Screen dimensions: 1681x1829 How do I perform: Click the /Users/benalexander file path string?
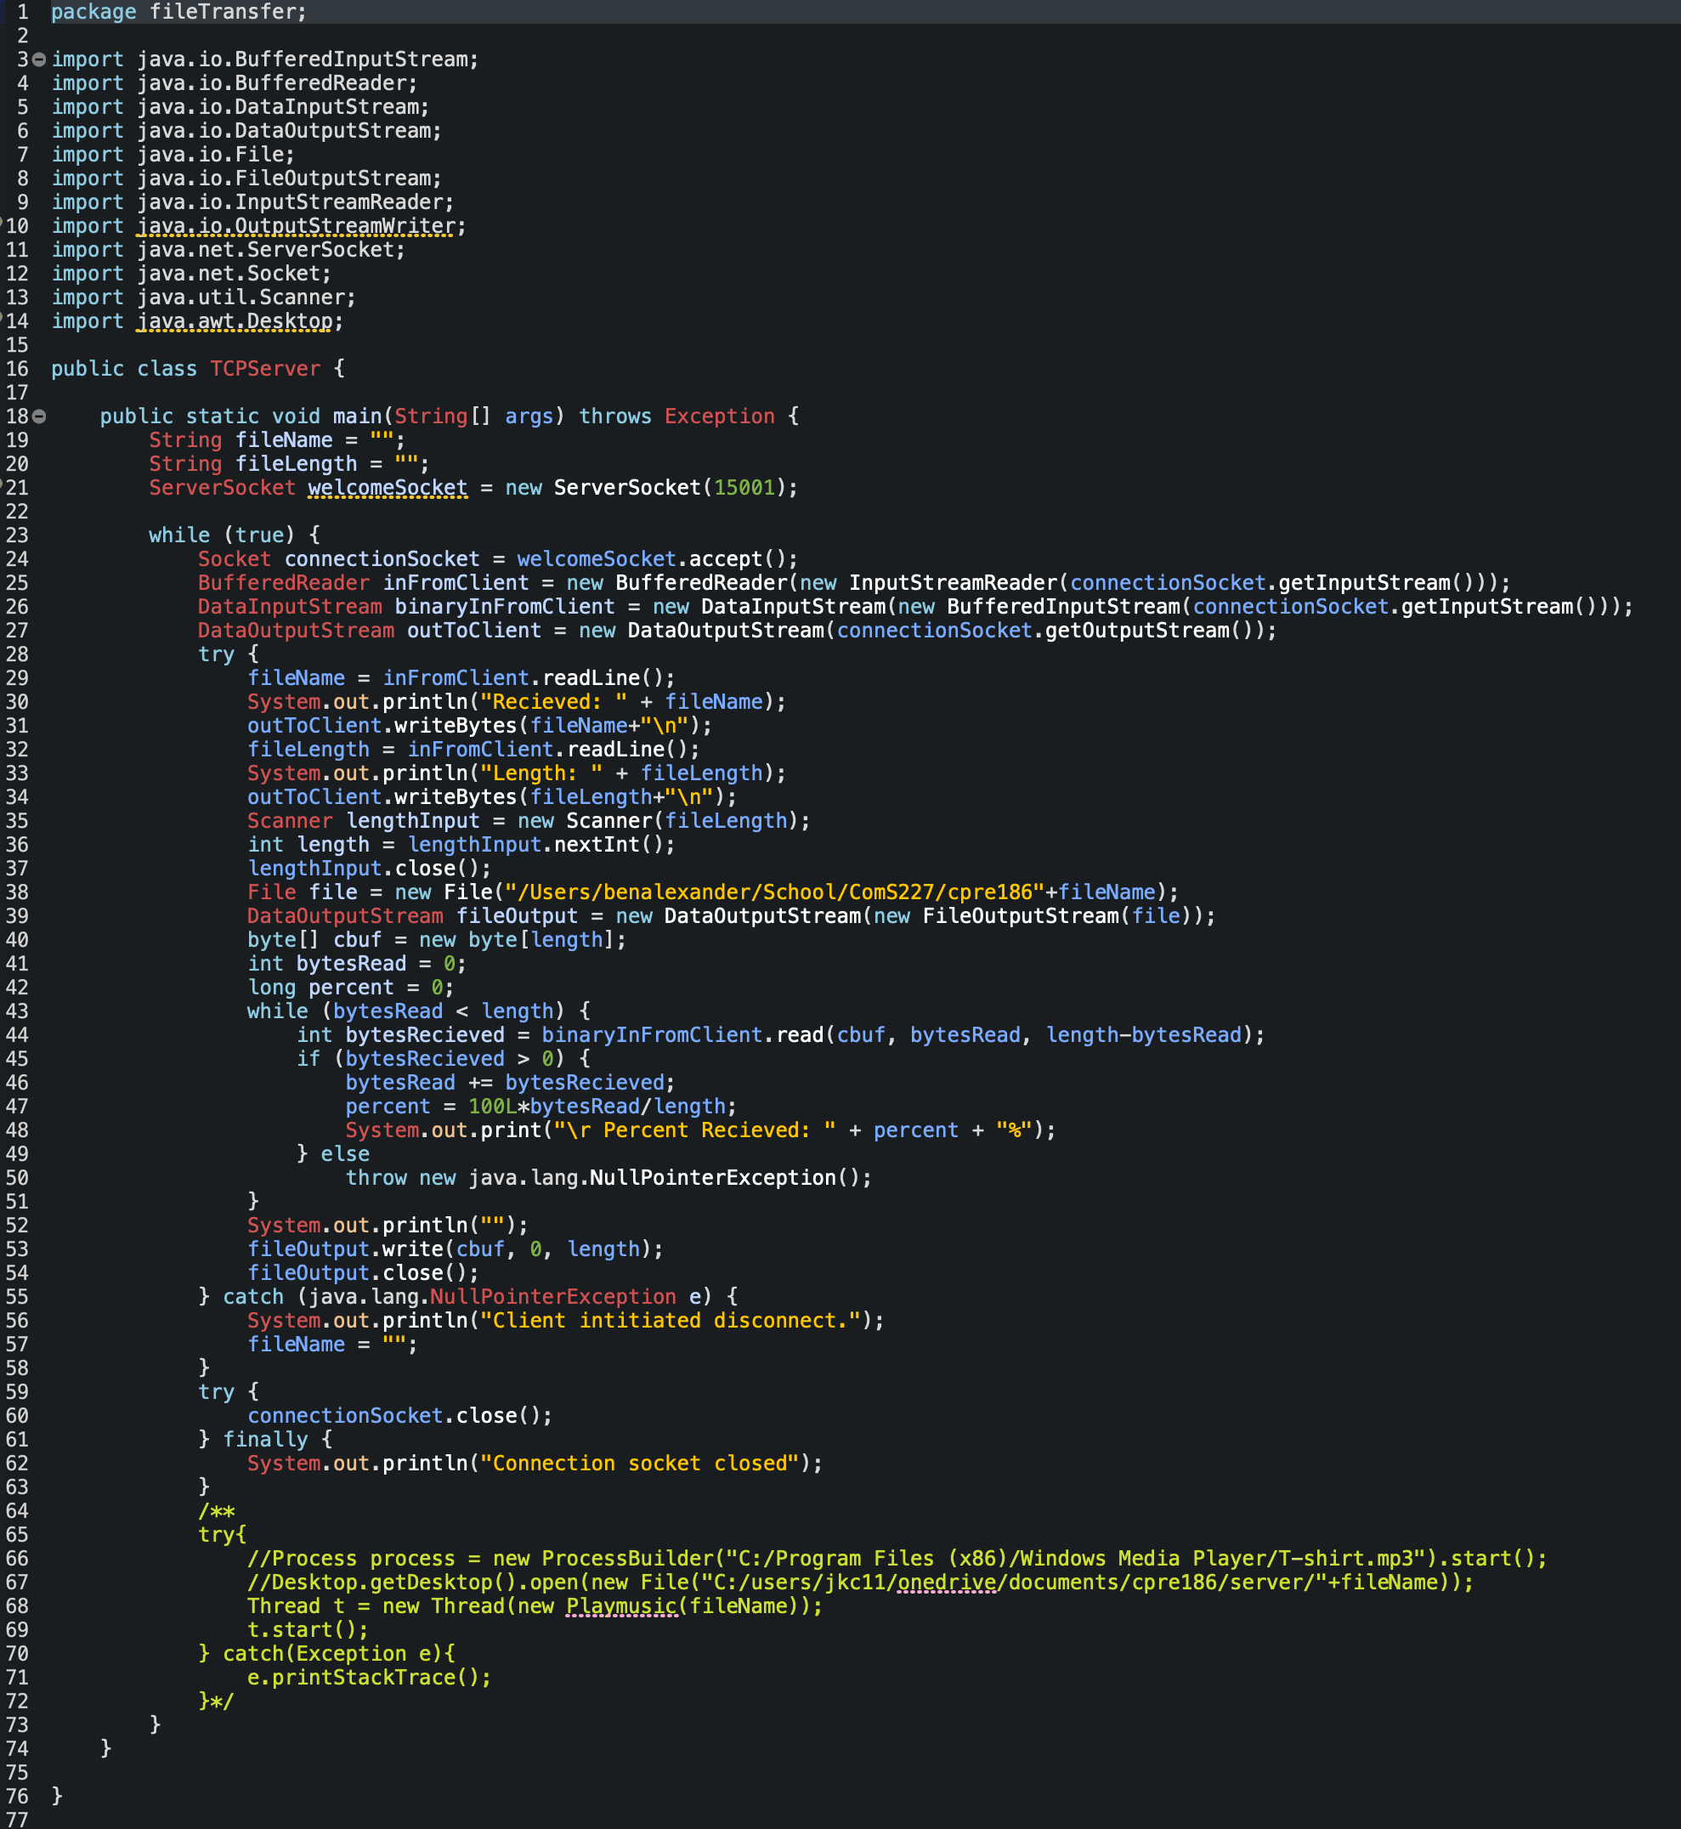pyautogui.click(x=774, y=892)
